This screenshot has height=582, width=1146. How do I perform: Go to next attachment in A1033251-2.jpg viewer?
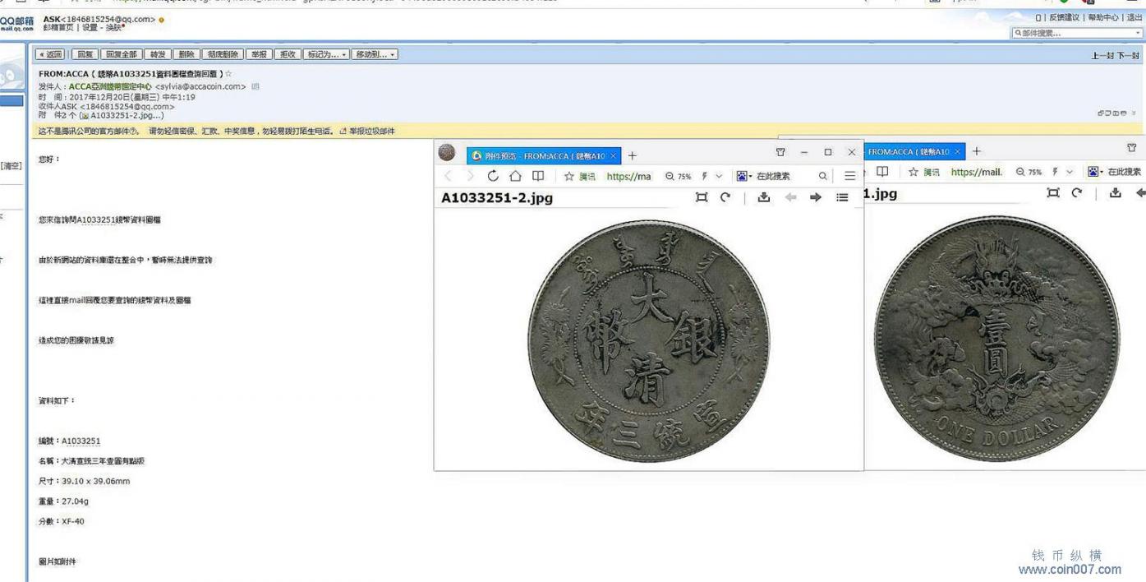click(x=816, y=197)
